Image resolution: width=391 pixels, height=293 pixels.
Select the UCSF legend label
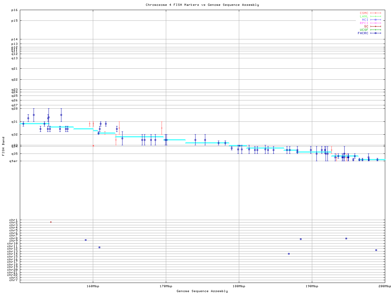click(x=364, y=30)
